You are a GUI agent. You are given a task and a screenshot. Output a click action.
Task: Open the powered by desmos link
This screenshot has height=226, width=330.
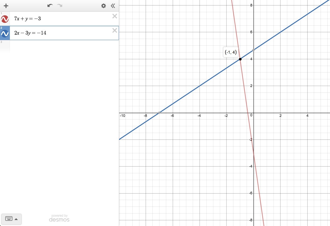(59, 218)
